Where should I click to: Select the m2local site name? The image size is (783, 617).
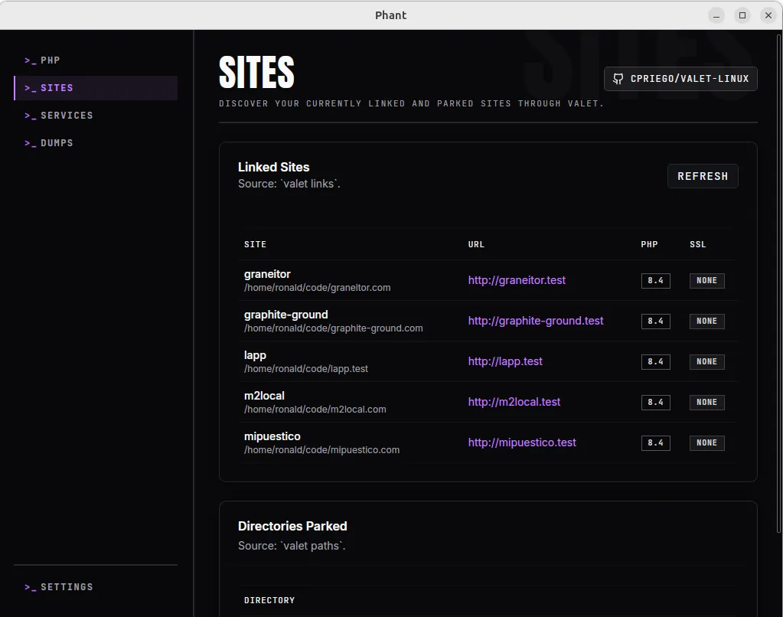(x=264, y=396)
